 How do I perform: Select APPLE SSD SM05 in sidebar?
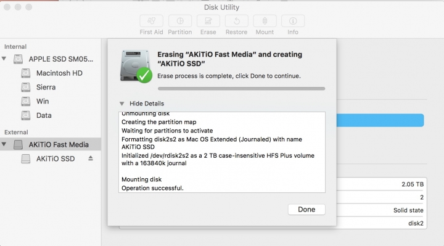pos(60,59)
